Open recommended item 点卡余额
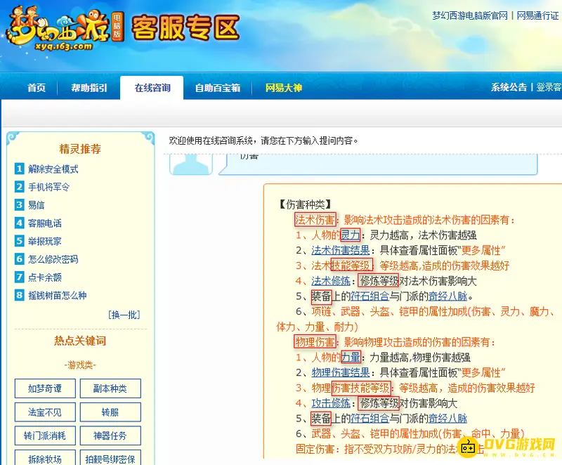Viewport: 562px width, 465px height. 45,277
